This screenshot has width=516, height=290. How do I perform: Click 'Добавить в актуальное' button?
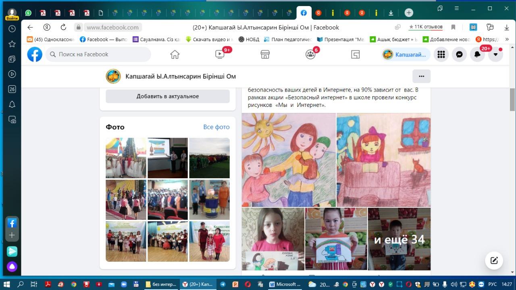pyautogui.click(x=168, y=96)
